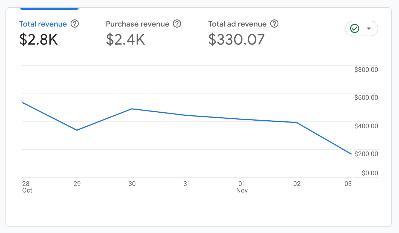Click the line's final point on the 03
399x233 pixels.
tap(351, 154)
